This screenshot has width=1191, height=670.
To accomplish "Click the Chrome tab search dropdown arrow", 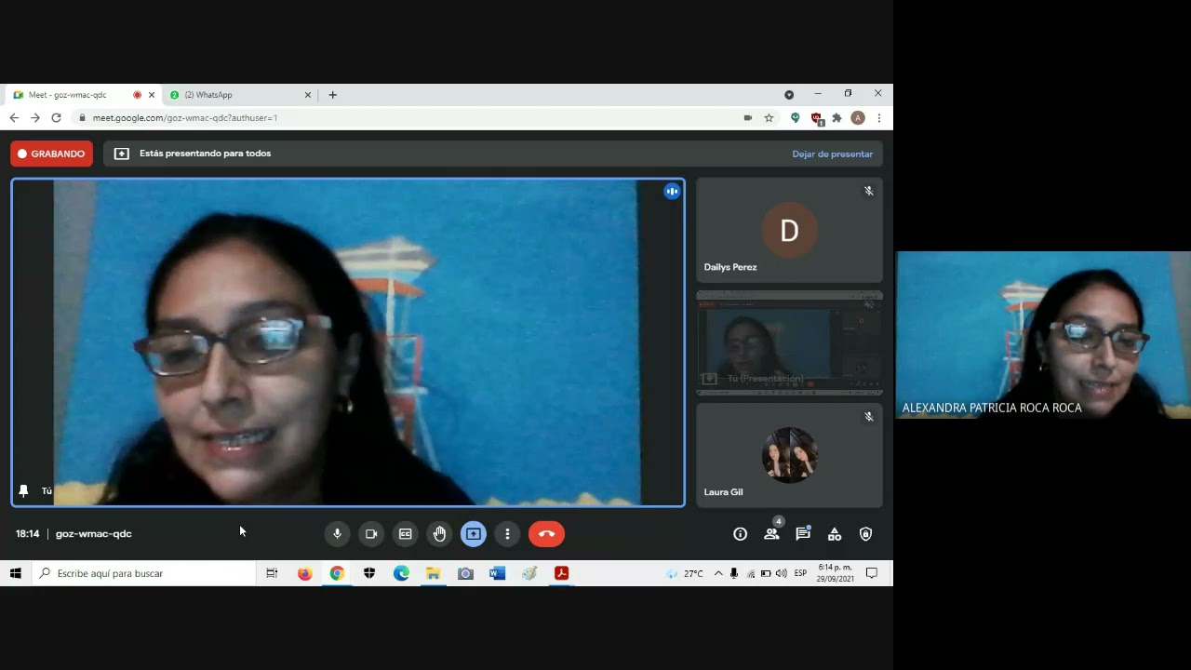I will [x=789, y=95].
